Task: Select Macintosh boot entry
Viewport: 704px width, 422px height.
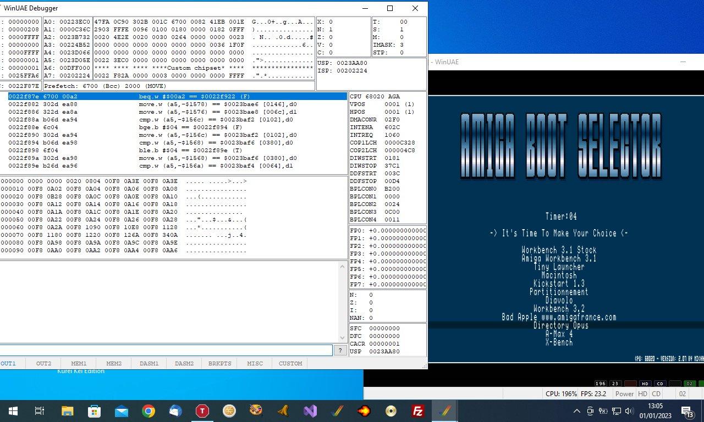Action: 559,275
